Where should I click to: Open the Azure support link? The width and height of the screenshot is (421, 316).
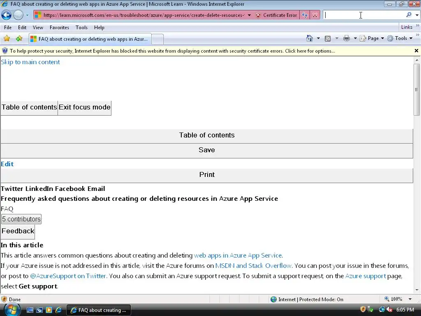pos(365,276)
